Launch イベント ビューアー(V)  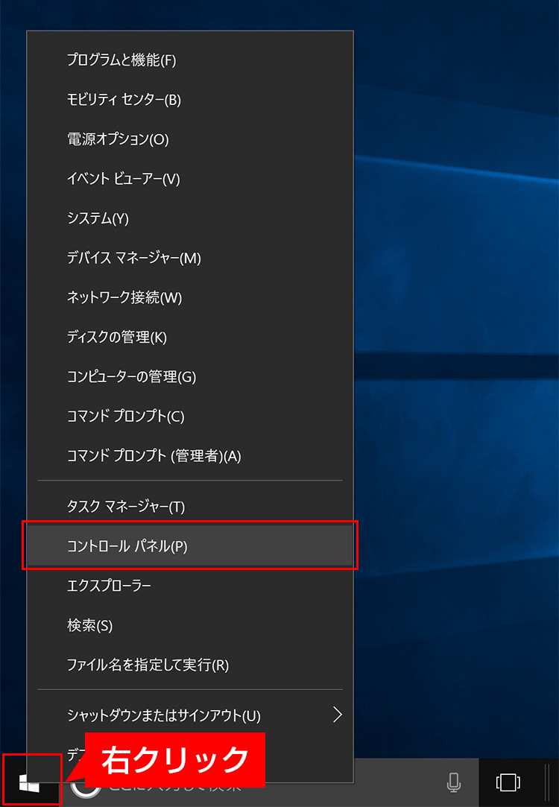tap(189, 179)
